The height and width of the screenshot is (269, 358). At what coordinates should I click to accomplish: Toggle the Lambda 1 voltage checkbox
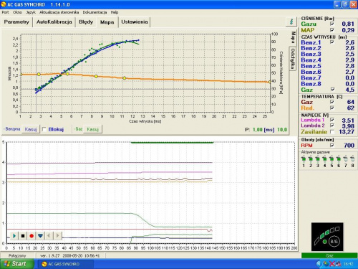click(x=332, y=120)
